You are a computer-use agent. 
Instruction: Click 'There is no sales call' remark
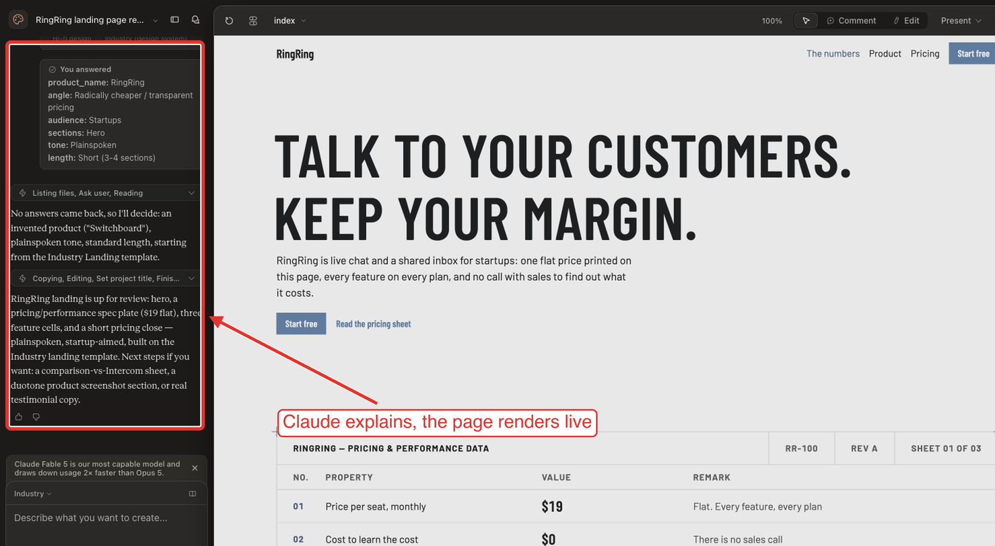click(x=739, y=539)
